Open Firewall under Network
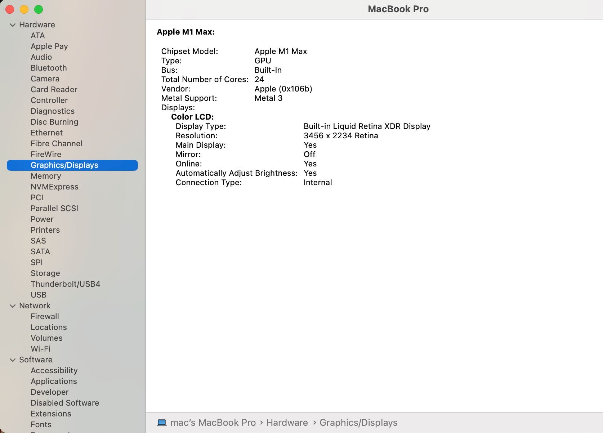Viewport: 603px width, 433px height. coord(45,316)
